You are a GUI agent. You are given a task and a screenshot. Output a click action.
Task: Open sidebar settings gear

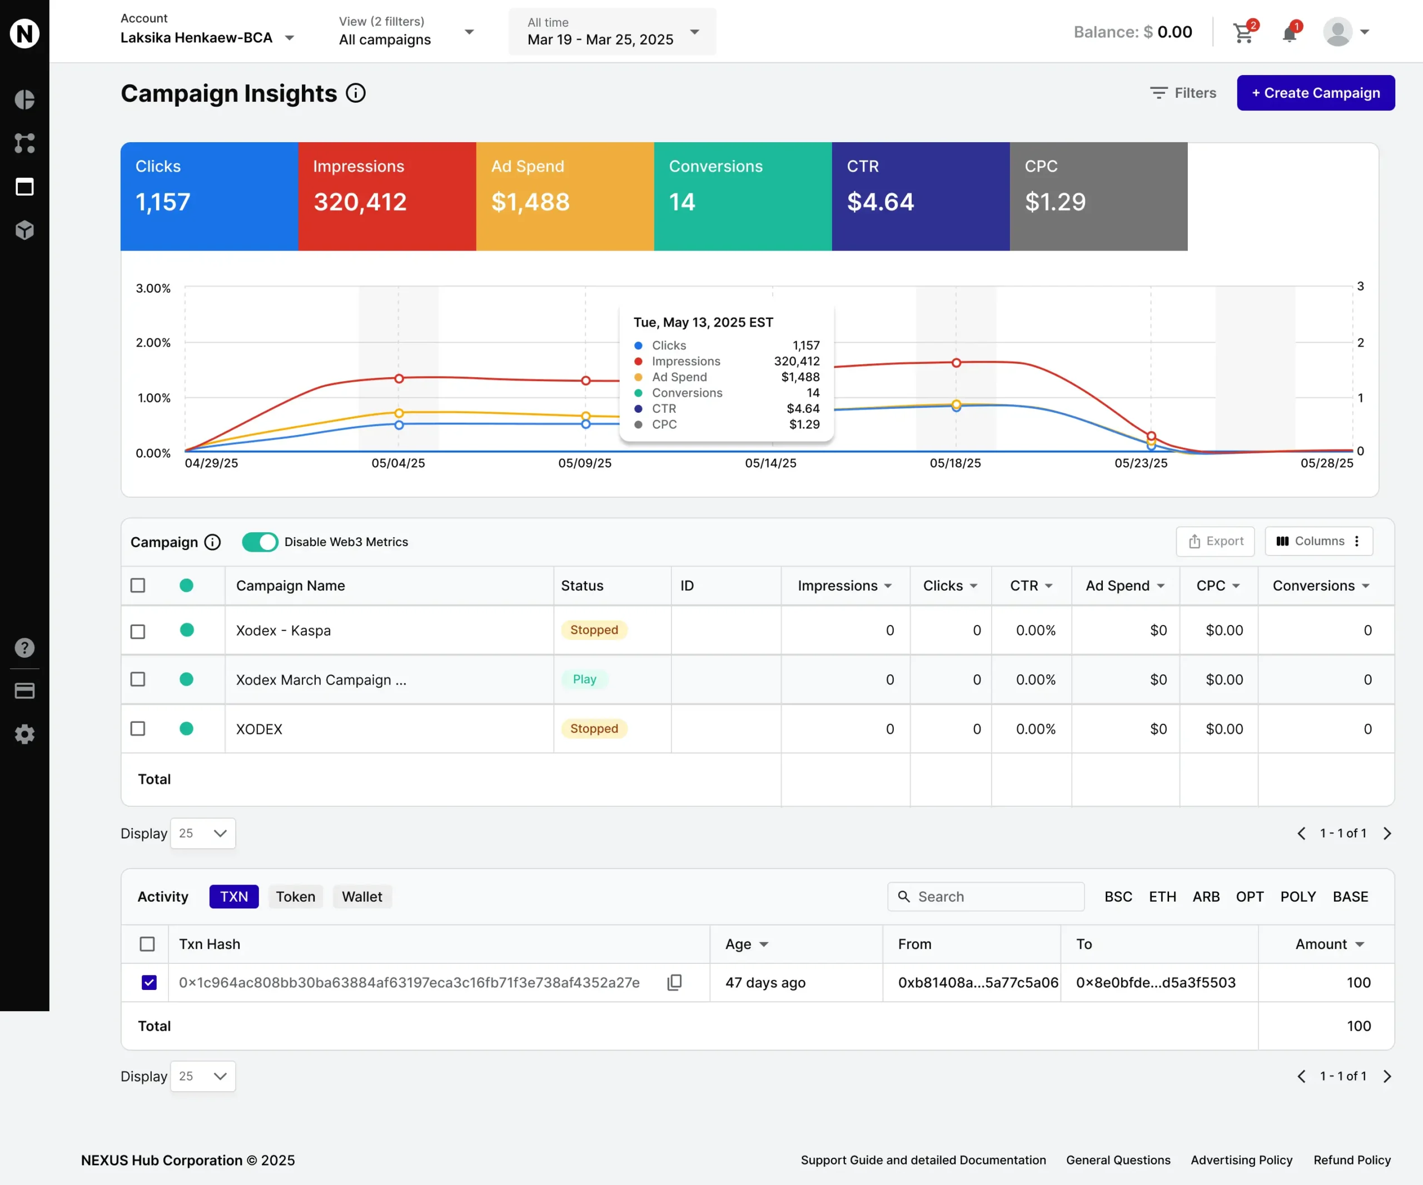pos(24,734)
